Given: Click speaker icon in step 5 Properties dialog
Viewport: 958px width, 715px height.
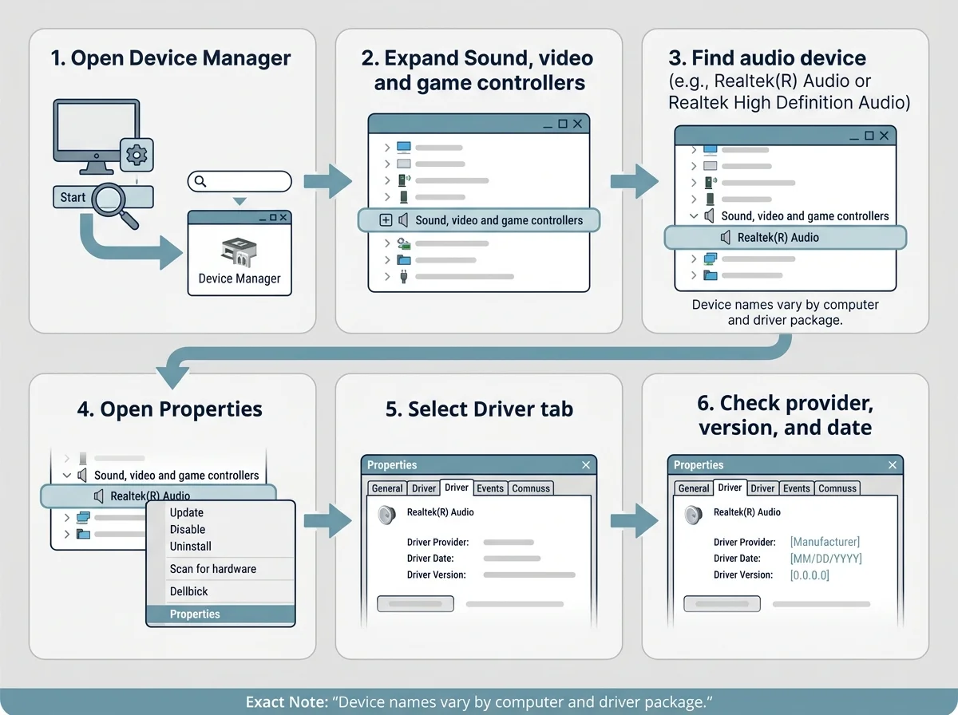Looking at the screenshot, I should [x=387, y=515].
